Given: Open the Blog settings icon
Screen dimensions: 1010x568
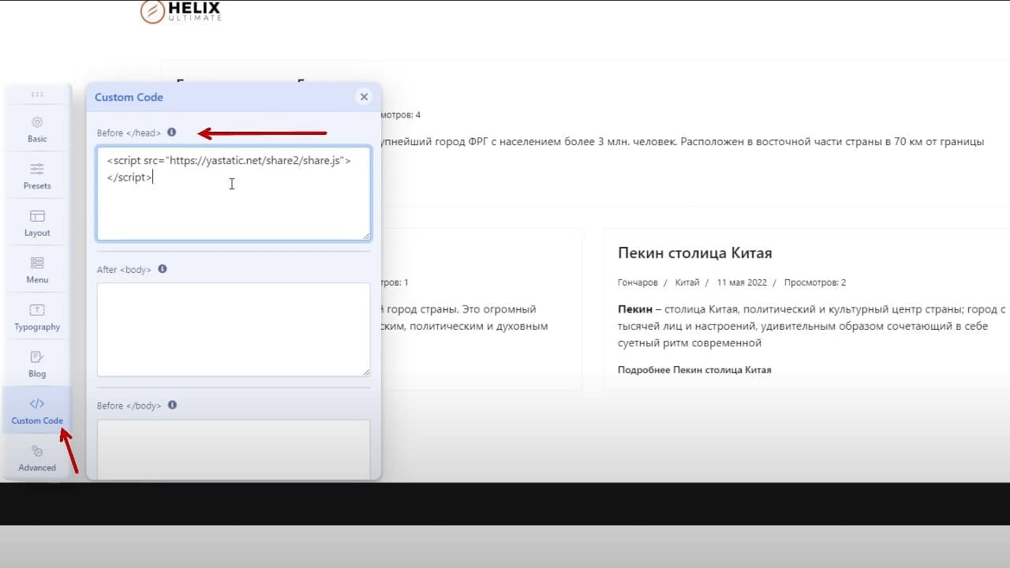Looking at the screenshot, I should point(37,357).
